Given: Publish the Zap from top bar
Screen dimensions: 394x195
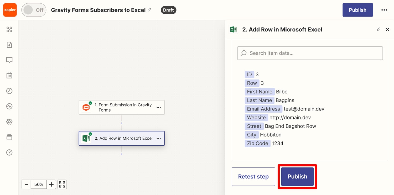Looking at the screenshot, I should coord(357,10).
